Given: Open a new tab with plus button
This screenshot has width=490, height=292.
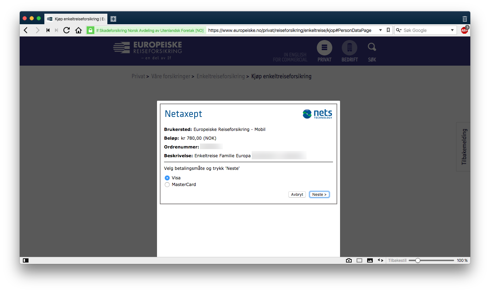Looking at the screenshot, I should click(113, 19).
